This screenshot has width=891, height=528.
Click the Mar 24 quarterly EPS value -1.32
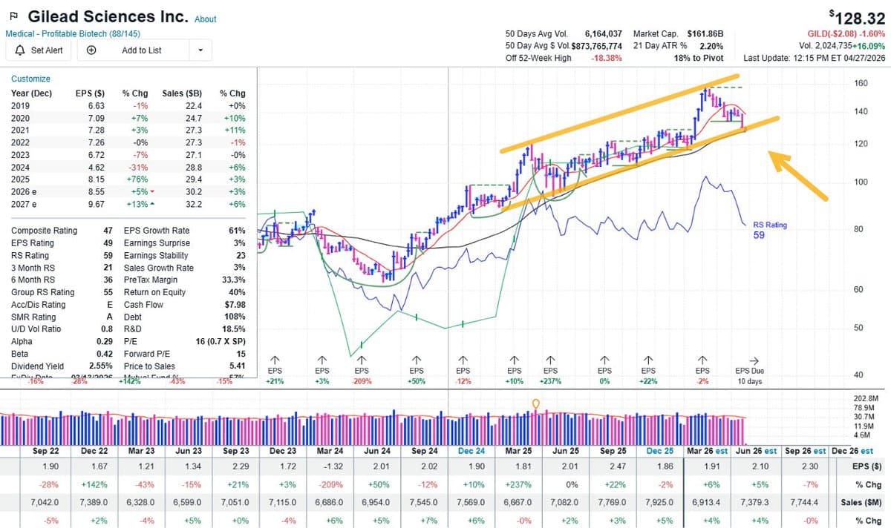point(331,466)
